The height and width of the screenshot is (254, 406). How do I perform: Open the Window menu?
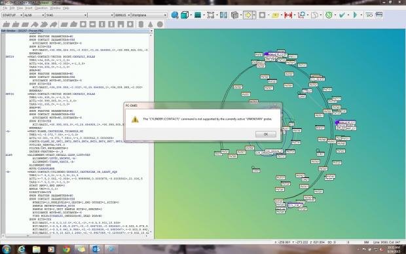[55, 8]
